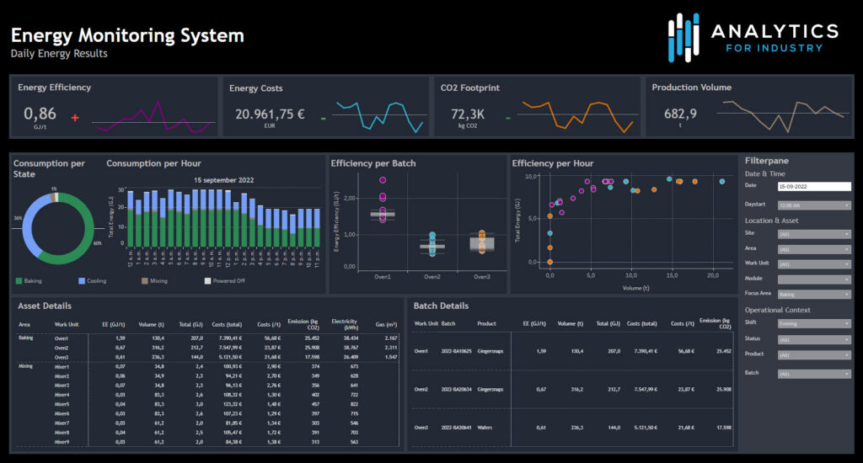863x463 pixels.
Task: Click the Baking legend color swatch
Action: (19, 280)
